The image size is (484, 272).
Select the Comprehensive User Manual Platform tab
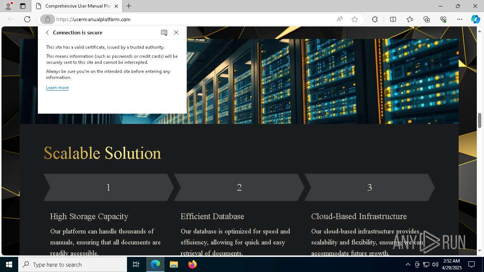pyautogui.click(x=77, y=6)
